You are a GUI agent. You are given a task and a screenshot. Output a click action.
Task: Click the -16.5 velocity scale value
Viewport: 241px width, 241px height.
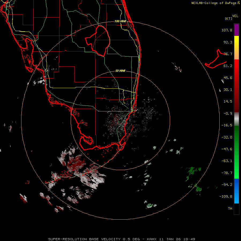[227, 125]
